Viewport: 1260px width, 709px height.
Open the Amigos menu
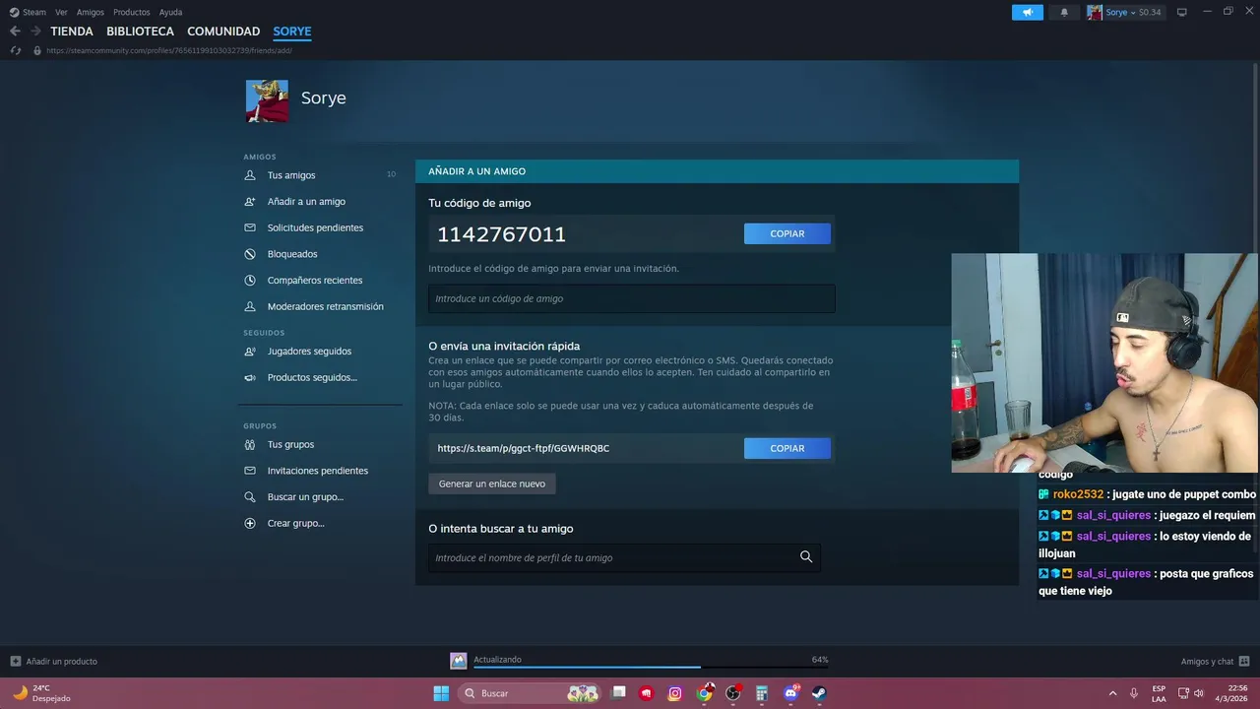90,12
